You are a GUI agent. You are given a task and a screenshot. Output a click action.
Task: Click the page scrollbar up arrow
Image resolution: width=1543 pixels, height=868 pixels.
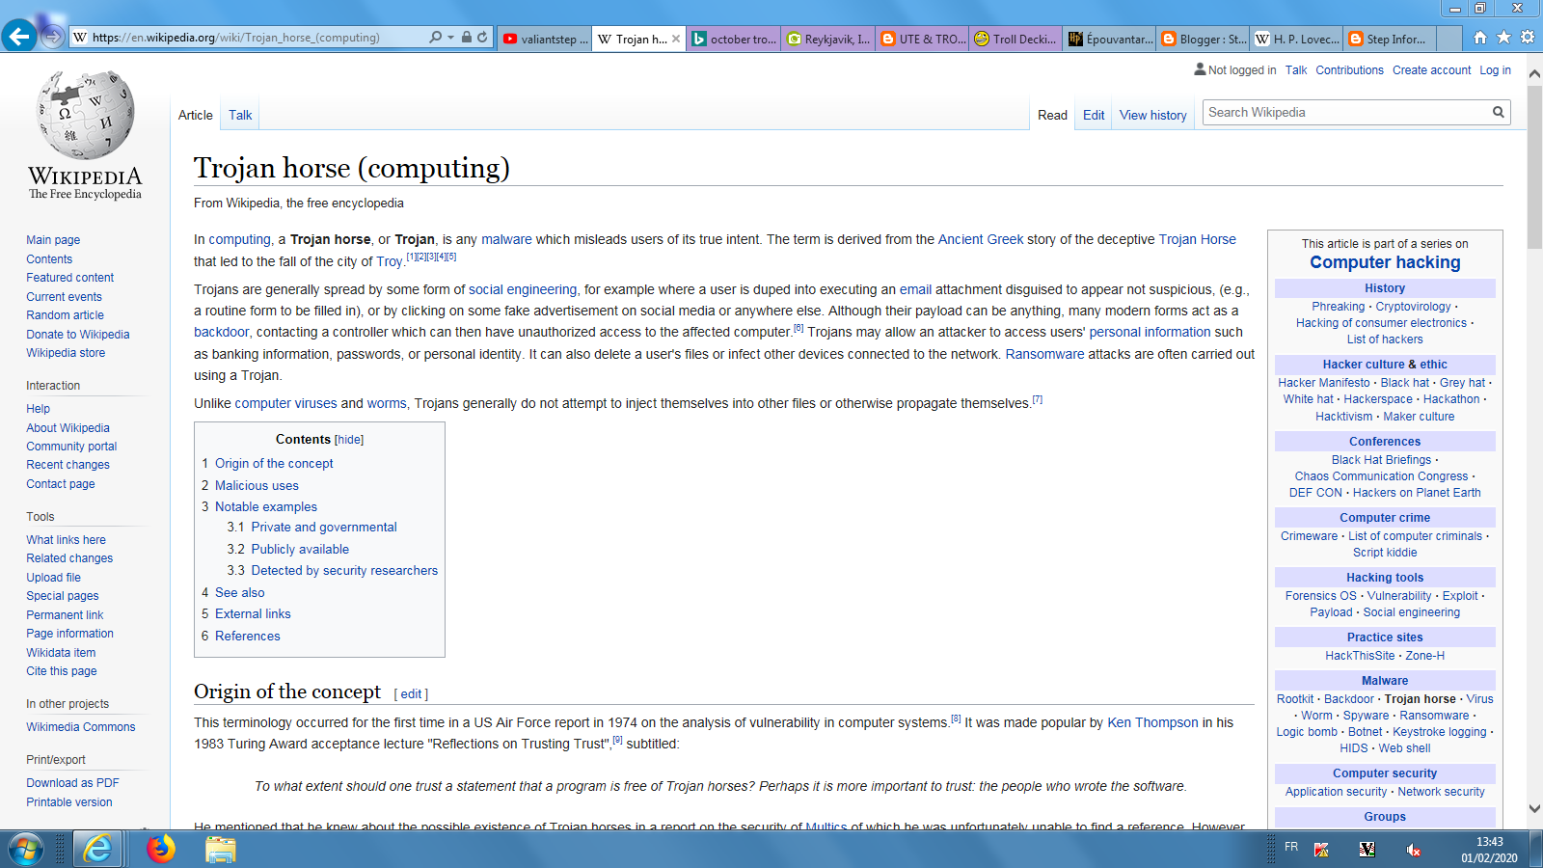(x=1534, y=73)
